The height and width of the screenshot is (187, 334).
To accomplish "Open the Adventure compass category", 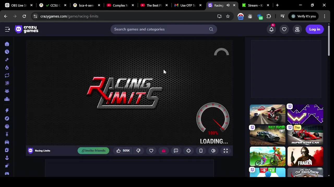I will 7,118.
